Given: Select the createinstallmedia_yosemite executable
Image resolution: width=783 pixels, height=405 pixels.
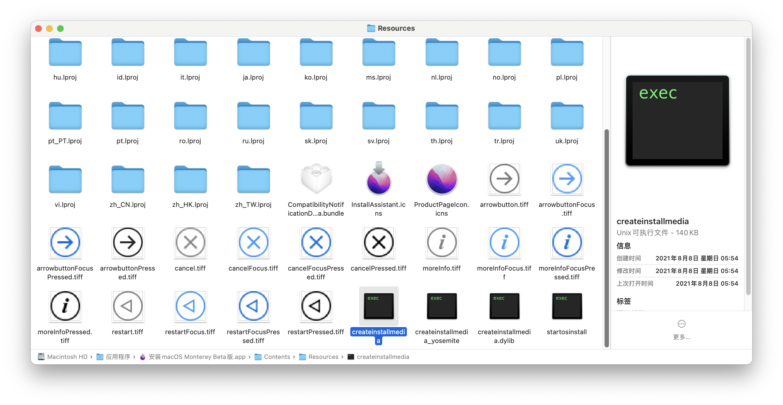Looking at the screenshot, I should (441, 306).
